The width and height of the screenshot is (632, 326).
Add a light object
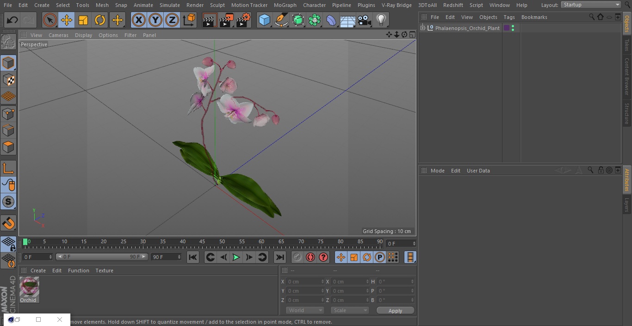[x=381, y=20]
